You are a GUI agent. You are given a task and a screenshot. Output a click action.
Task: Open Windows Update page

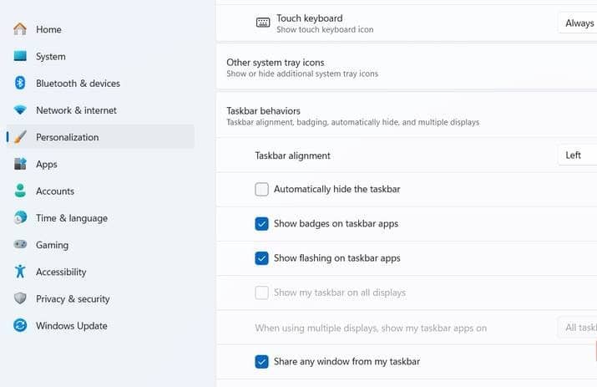[100, 325]
